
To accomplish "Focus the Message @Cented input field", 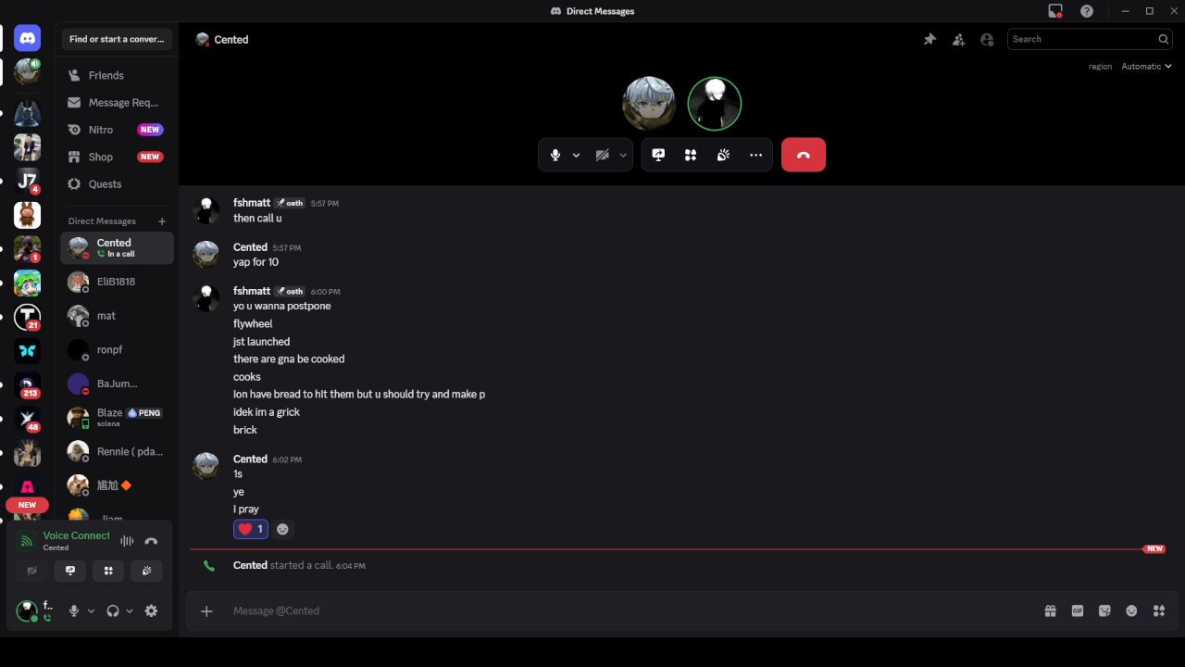I will tap(630, 610).
